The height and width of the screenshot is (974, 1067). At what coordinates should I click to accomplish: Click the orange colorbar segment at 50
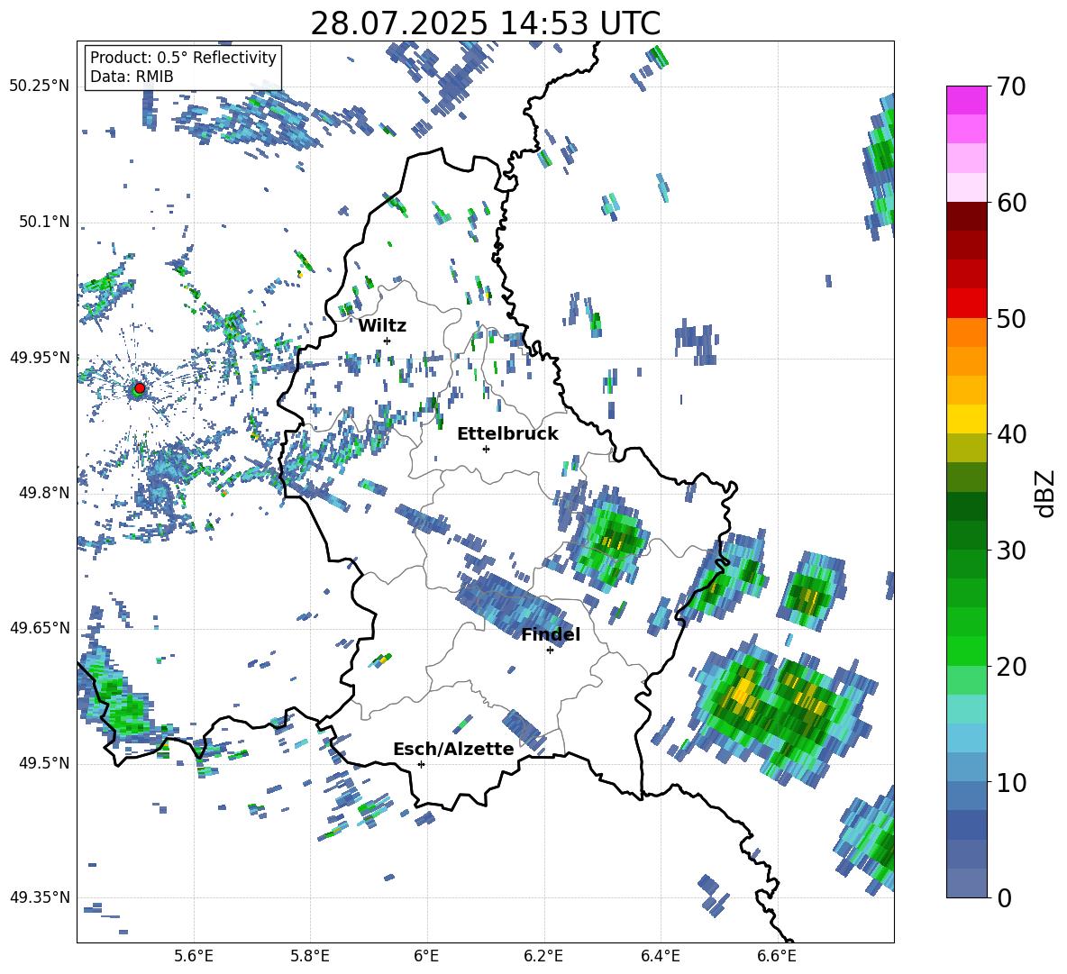966,332
